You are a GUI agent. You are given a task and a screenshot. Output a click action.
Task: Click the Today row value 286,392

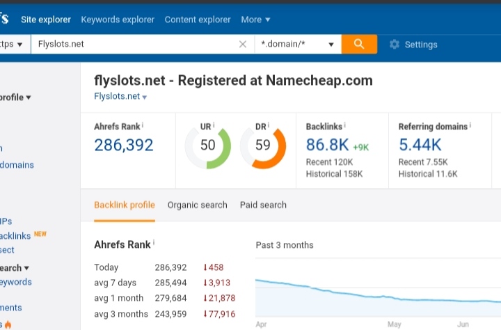coord(170,267)
